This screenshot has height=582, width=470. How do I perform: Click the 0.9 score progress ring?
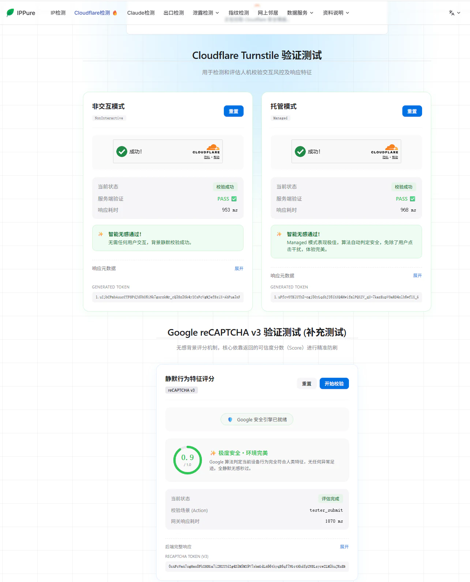[188, 460]
